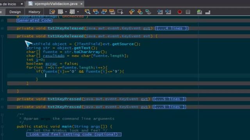The image size is (250, 140).
Task: Click Find Next Occurrence icon
Action: 104,12
